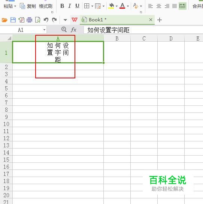Click select all corner triangle
Screen dimensions: 203x204
[9, 38]
